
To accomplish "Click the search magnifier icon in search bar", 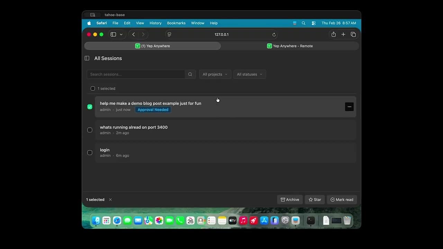I will [190, 74].
